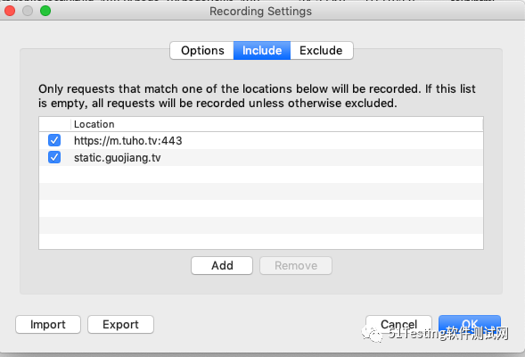Export settings using the Export button

120,325
